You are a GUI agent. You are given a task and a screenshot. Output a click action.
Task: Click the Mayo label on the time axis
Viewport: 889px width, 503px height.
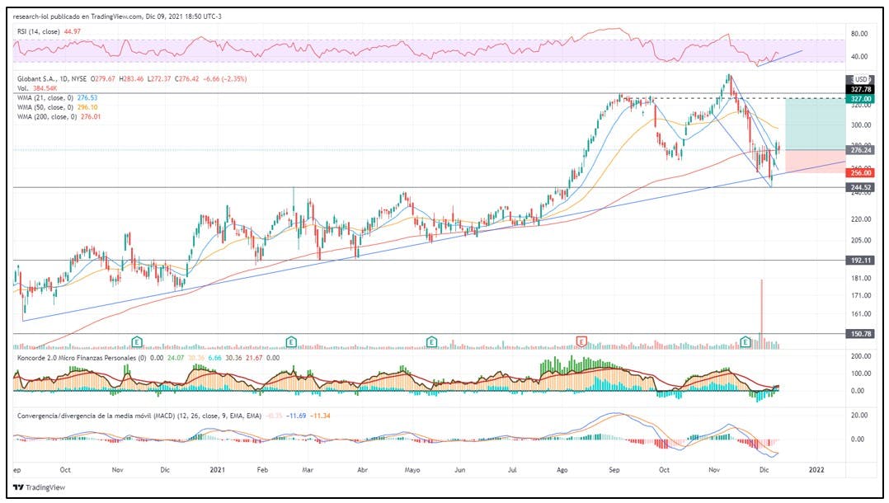[412, 470]
